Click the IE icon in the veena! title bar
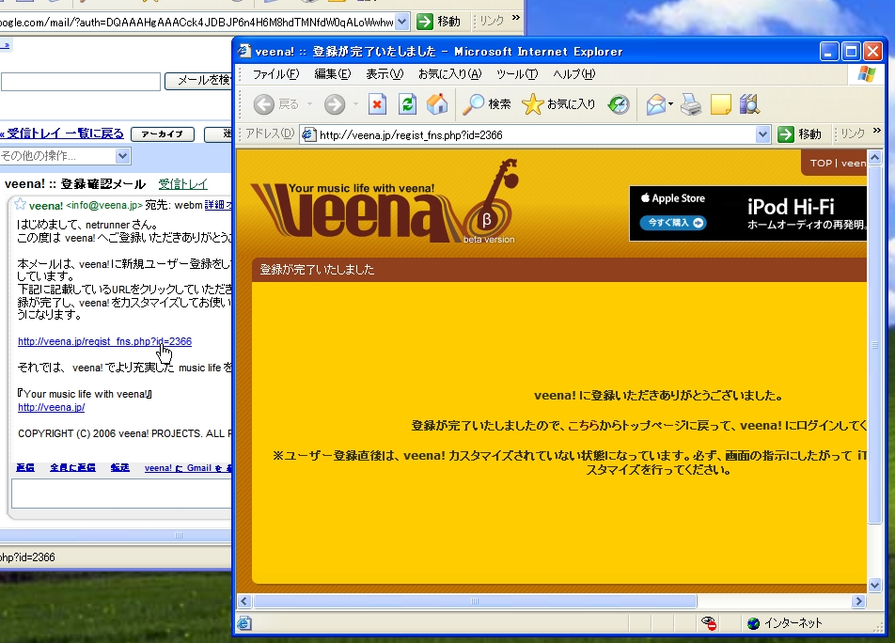The image size is (895, 643). tap(244, 51)
